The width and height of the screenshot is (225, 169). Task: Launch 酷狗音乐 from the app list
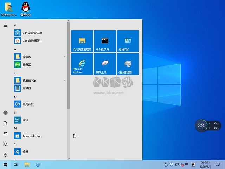click(x=40, y=104)
